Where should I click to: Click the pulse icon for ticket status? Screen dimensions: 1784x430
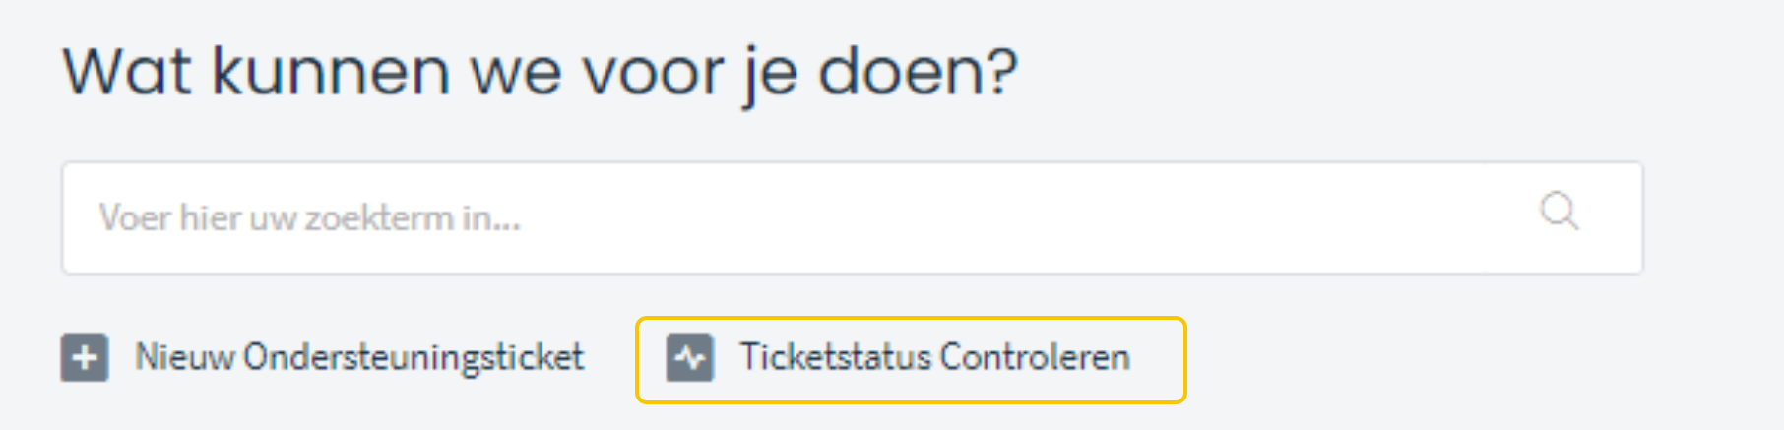[x=689, y=357]
